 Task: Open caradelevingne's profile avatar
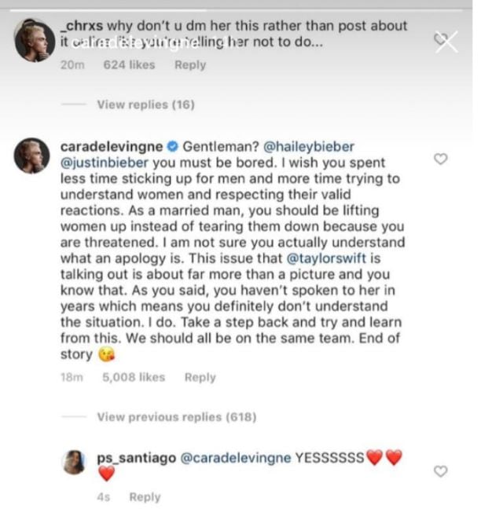coord(34,156)
